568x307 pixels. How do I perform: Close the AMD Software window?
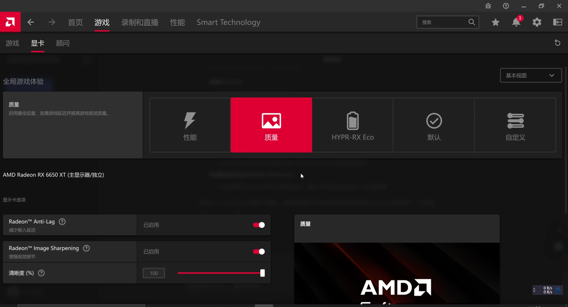click(559, 6)
